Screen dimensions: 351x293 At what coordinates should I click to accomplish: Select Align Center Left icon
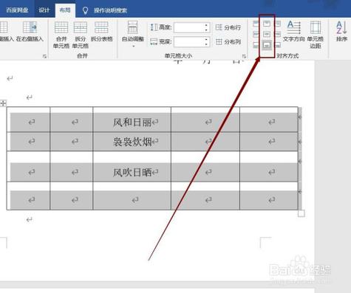(x=256, y=34)
